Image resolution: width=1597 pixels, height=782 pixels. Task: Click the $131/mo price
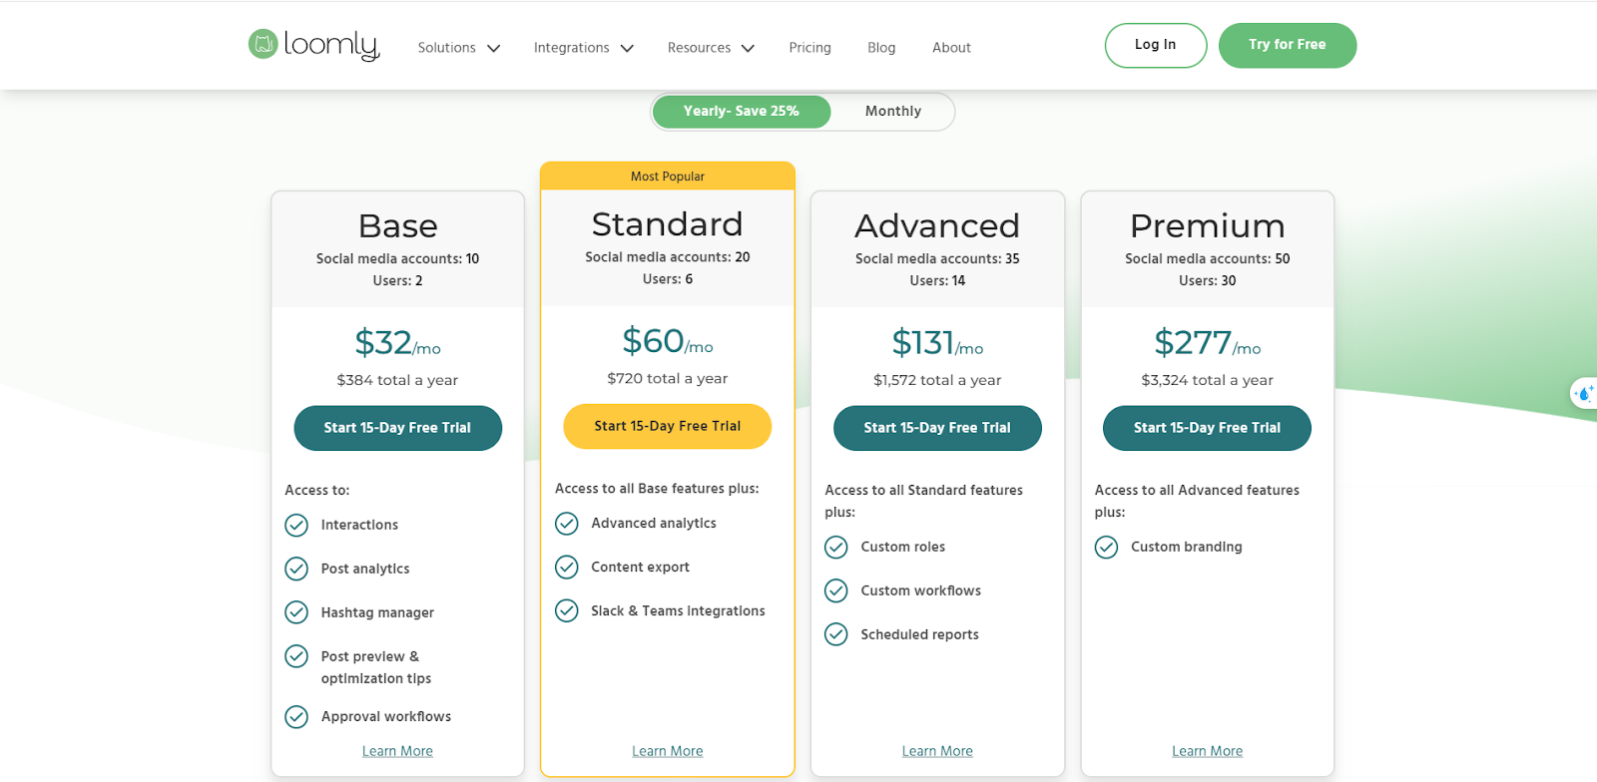tap(937, 343)
